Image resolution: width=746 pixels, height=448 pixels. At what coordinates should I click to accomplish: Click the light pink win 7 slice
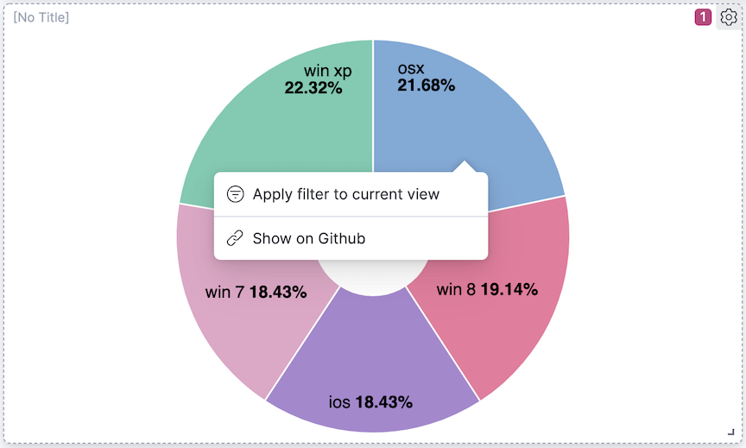[x=233, y=337]
